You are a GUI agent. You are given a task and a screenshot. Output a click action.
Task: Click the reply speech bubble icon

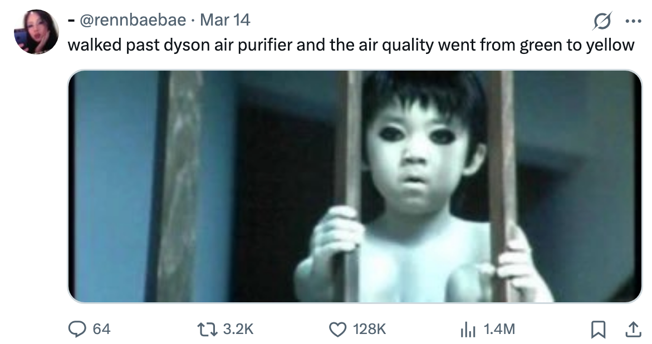coord(77,329)
